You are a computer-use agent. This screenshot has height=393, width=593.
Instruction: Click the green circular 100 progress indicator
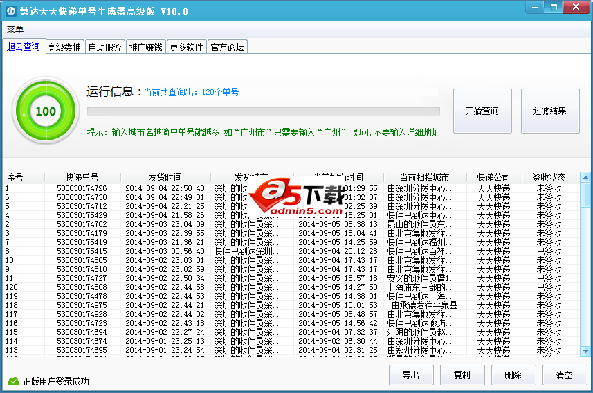pyautogui.click(x=46, y=111)
